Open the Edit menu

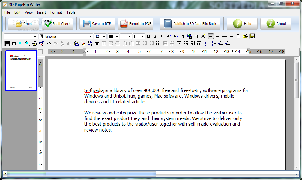(x=17, y=12)
